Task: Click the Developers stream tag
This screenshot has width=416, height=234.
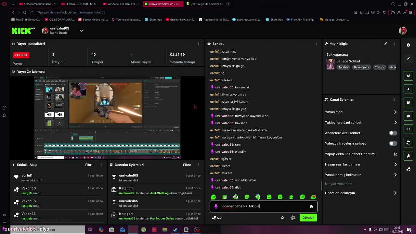Action: tap(361, 67)
